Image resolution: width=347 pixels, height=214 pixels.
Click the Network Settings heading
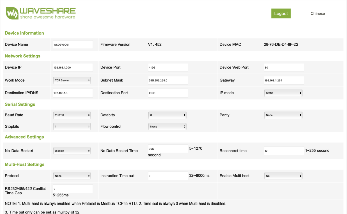tap(23, 56)
